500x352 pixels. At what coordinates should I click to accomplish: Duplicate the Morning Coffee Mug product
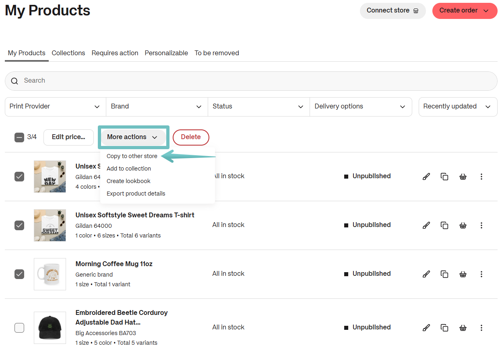[x=444, y=274]
